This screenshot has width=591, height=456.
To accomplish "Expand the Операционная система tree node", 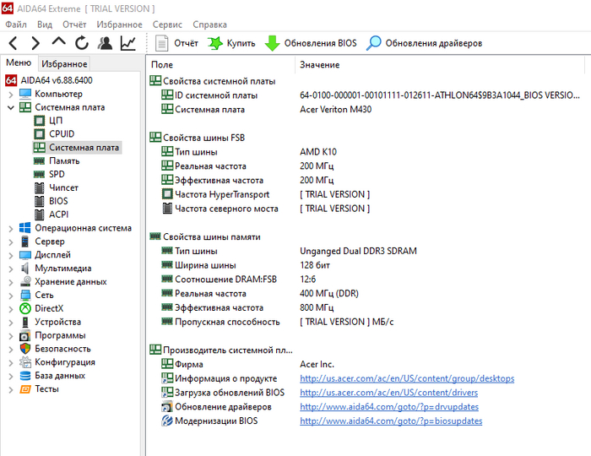I will pos(10,228).
